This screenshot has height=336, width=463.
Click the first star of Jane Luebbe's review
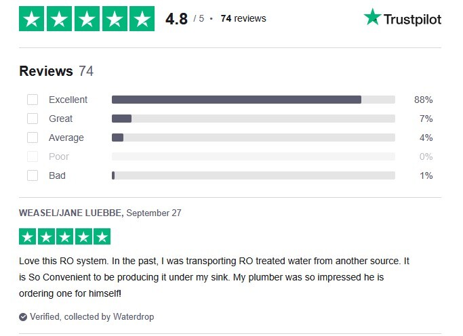coord(27,236)
